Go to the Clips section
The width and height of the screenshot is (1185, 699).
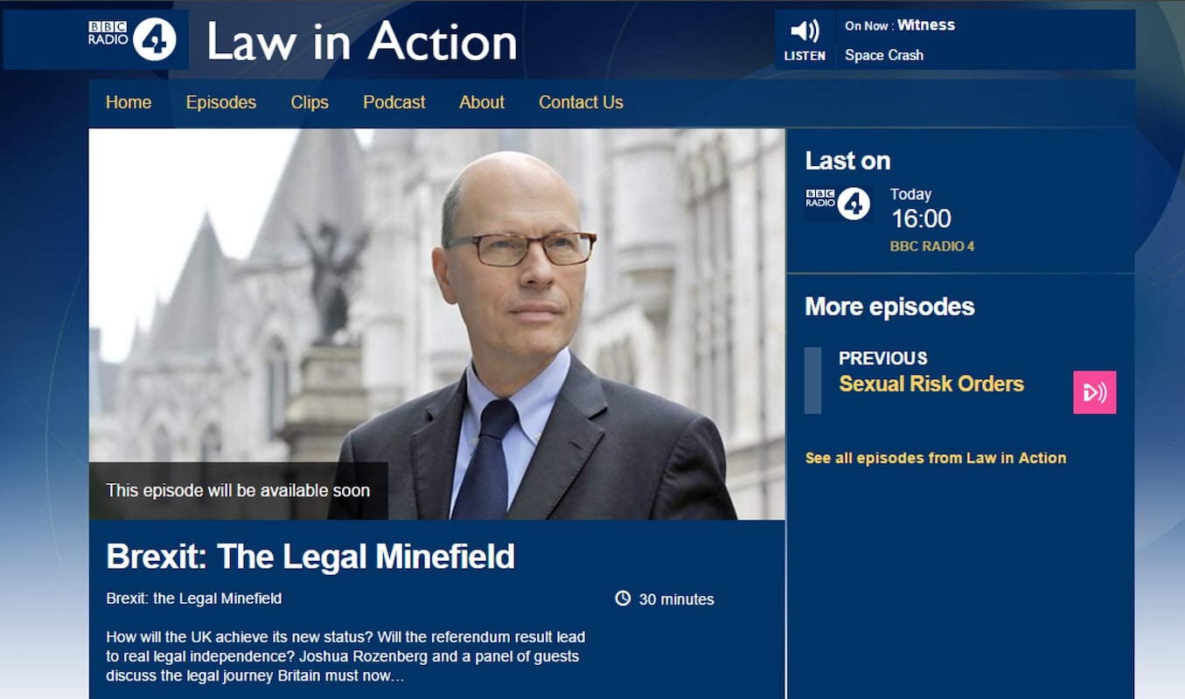coord(310,102)
